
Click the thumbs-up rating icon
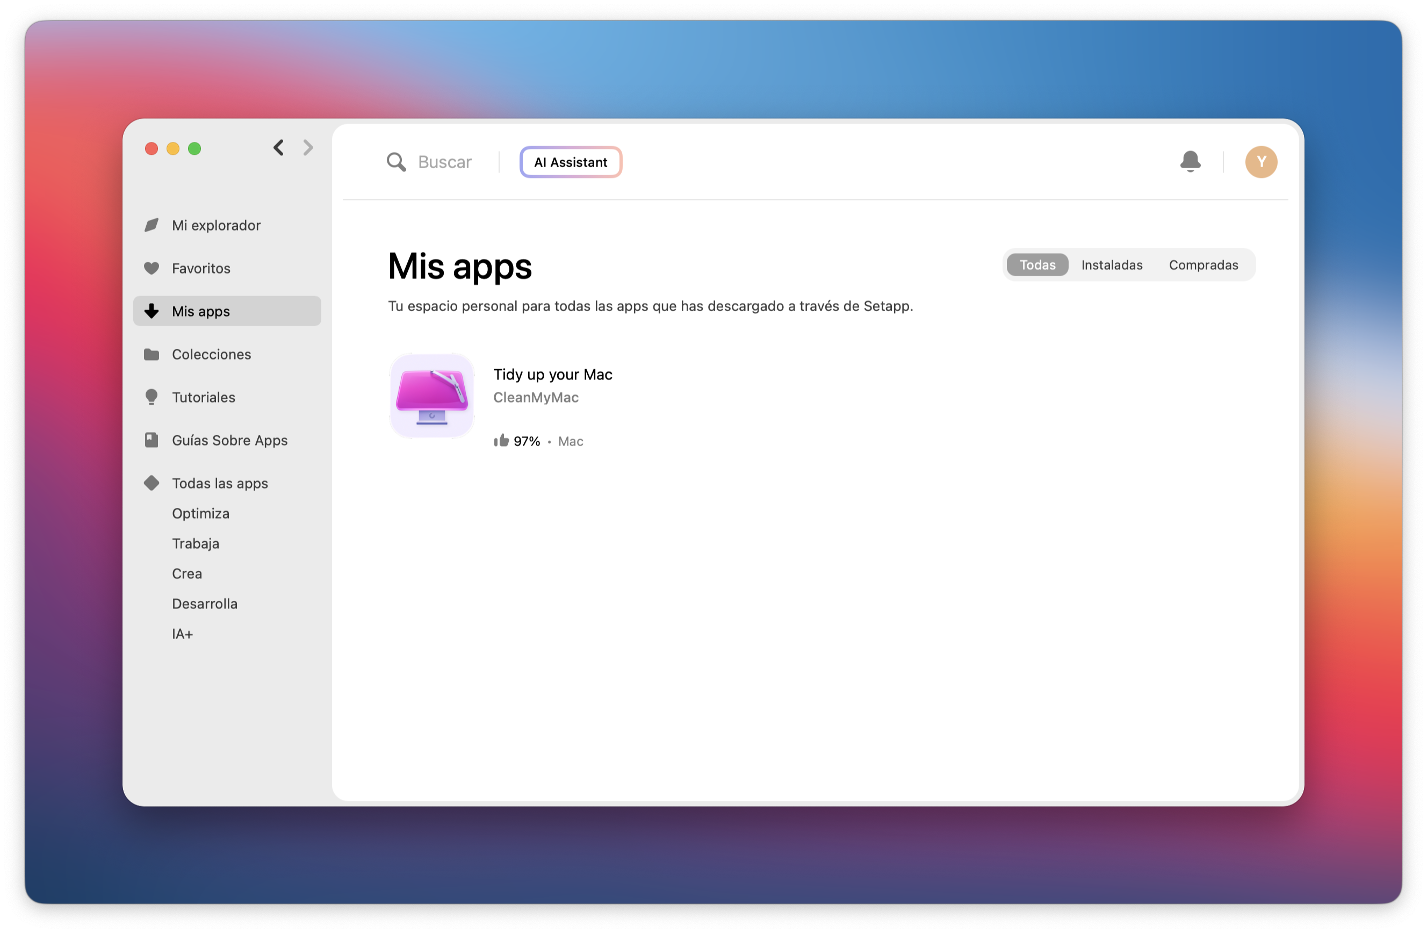pyautogui.click(x=501, y=441)
